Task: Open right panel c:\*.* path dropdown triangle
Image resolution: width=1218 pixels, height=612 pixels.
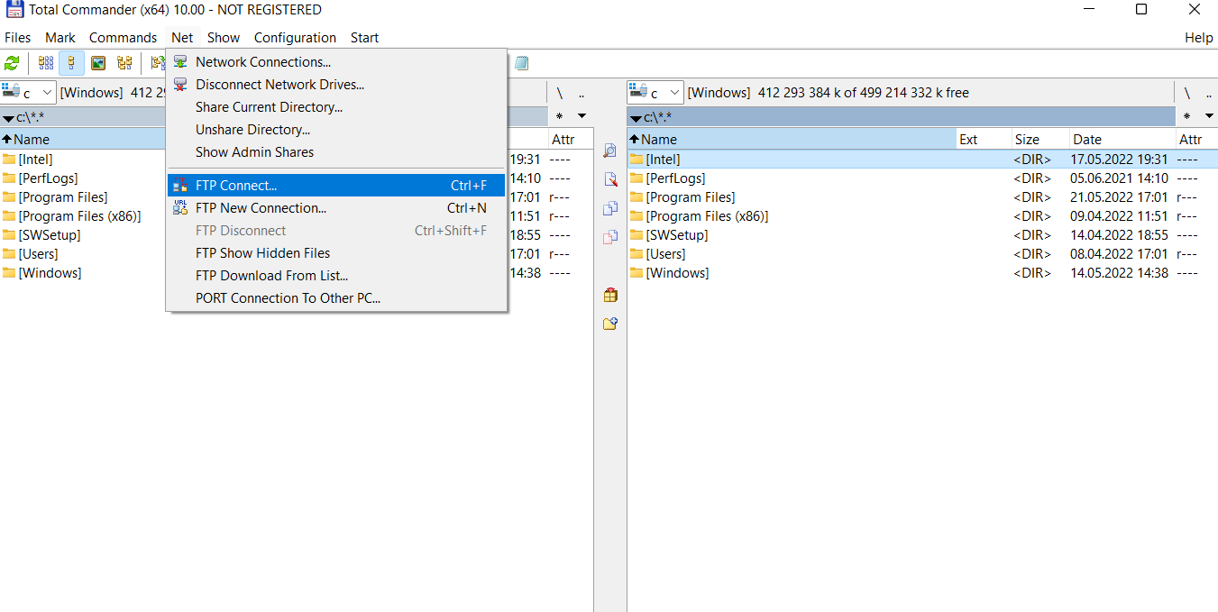Action: point(636,118)
